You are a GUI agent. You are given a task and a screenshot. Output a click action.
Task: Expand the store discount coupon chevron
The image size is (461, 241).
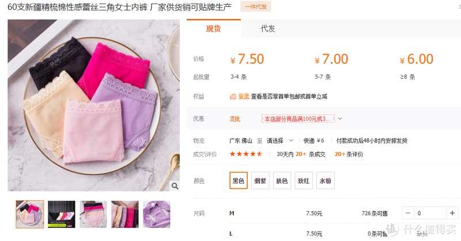point(340,119)
